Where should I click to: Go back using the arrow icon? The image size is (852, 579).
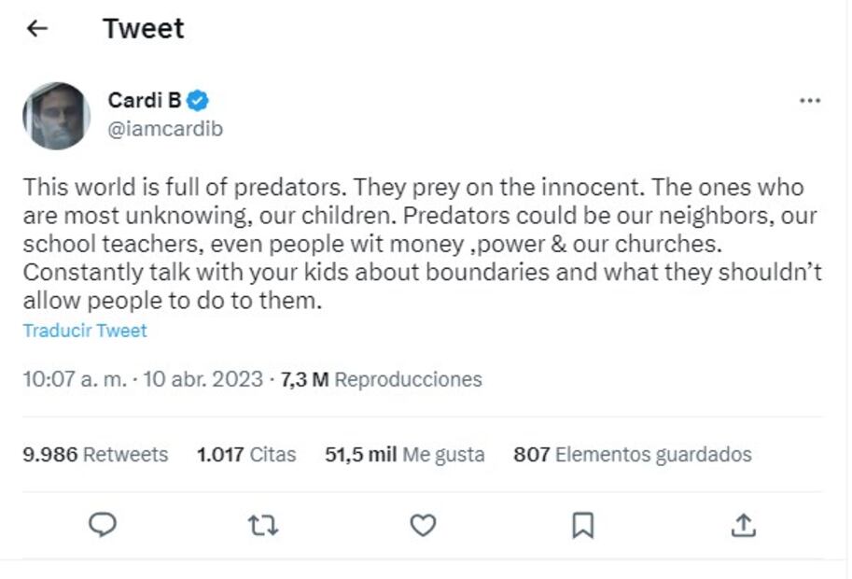point(35,28)
